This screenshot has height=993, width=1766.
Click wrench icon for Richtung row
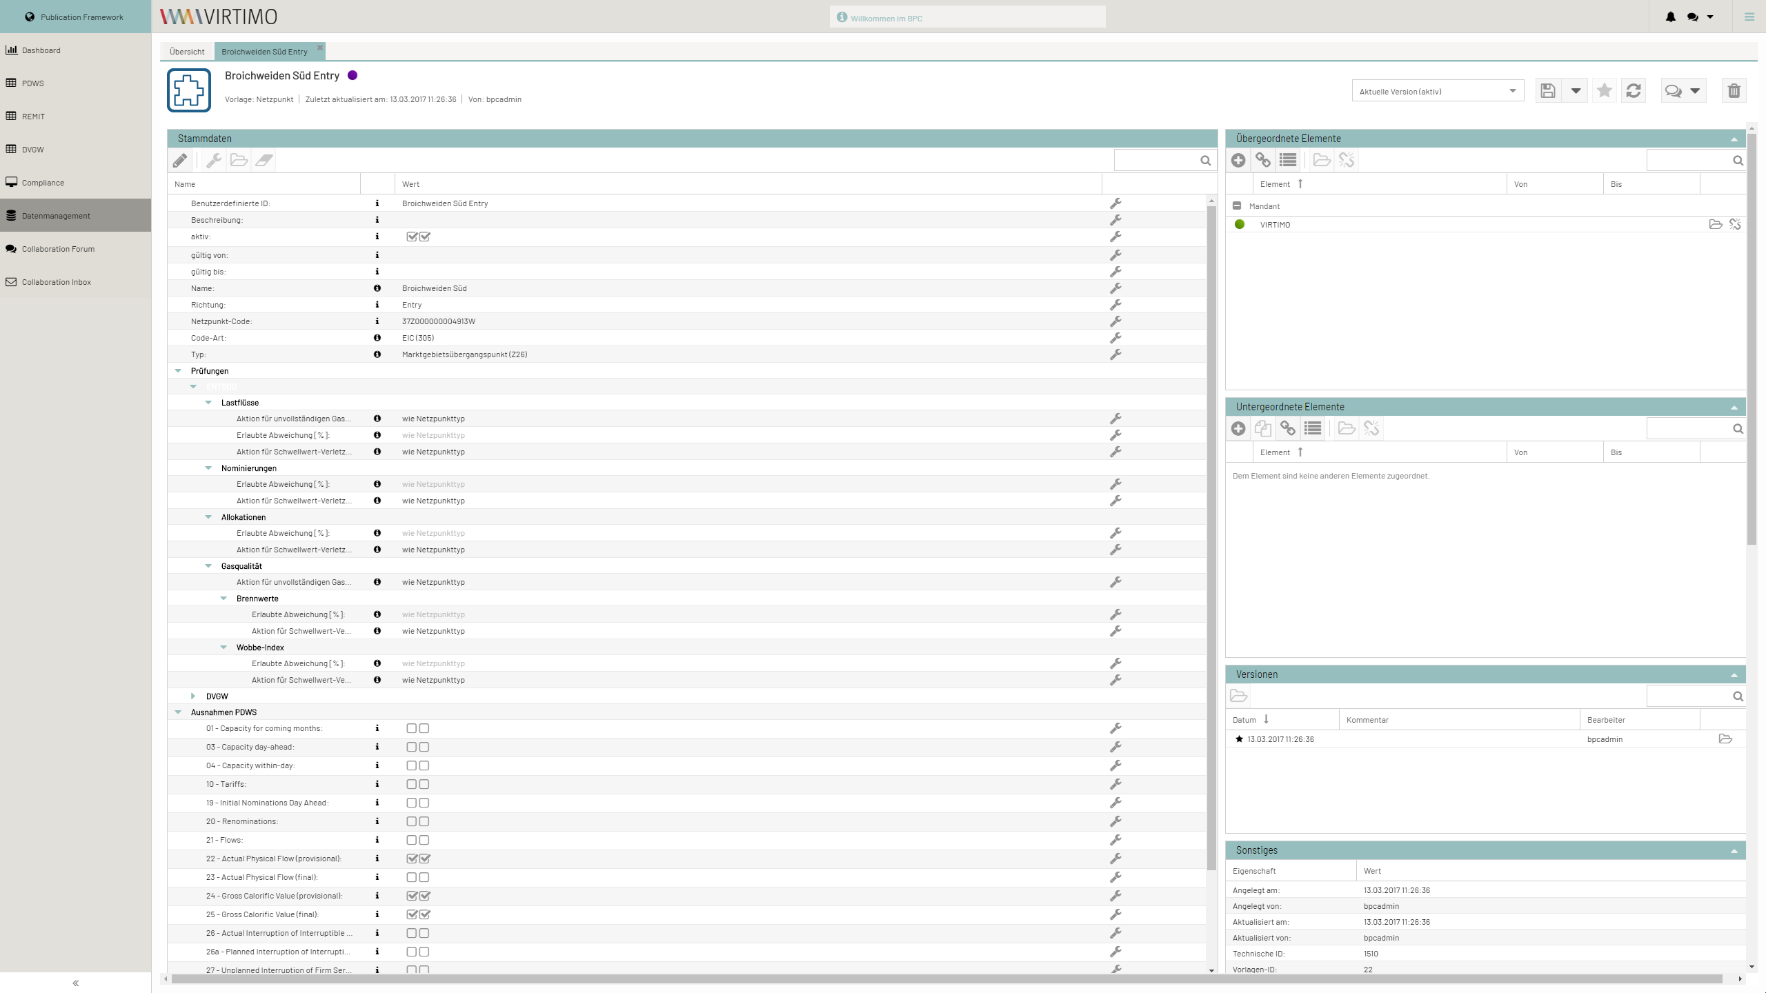tap(1115, 305)
